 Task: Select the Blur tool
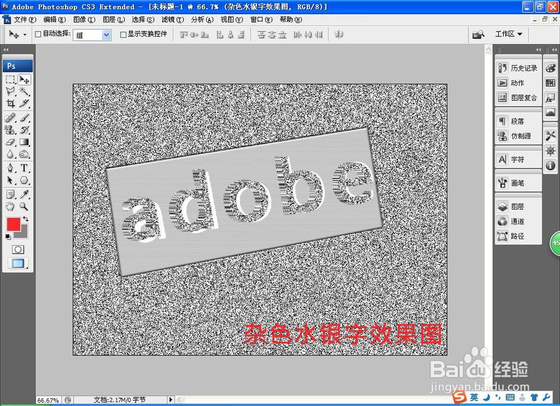click(x=10, y=154)
